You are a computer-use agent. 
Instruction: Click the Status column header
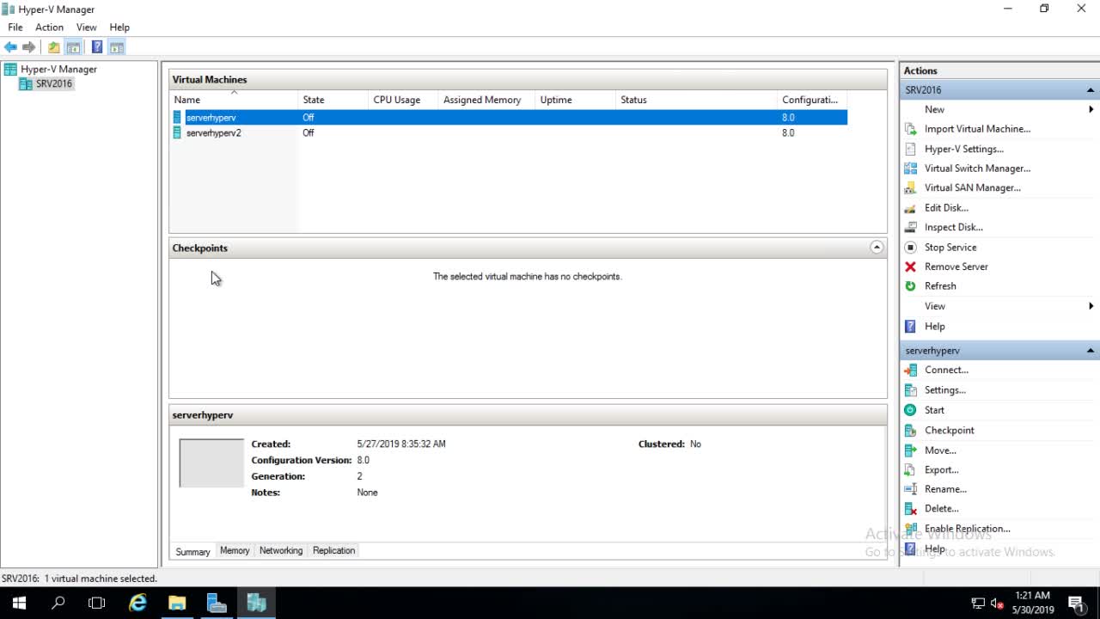click(x=696, y=100)
